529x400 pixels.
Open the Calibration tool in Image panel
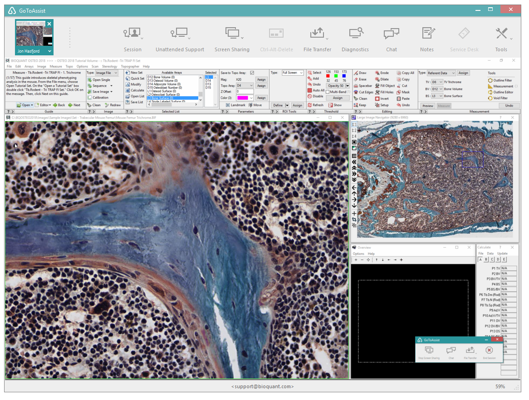pyautogui.click(x=98, y=98)
